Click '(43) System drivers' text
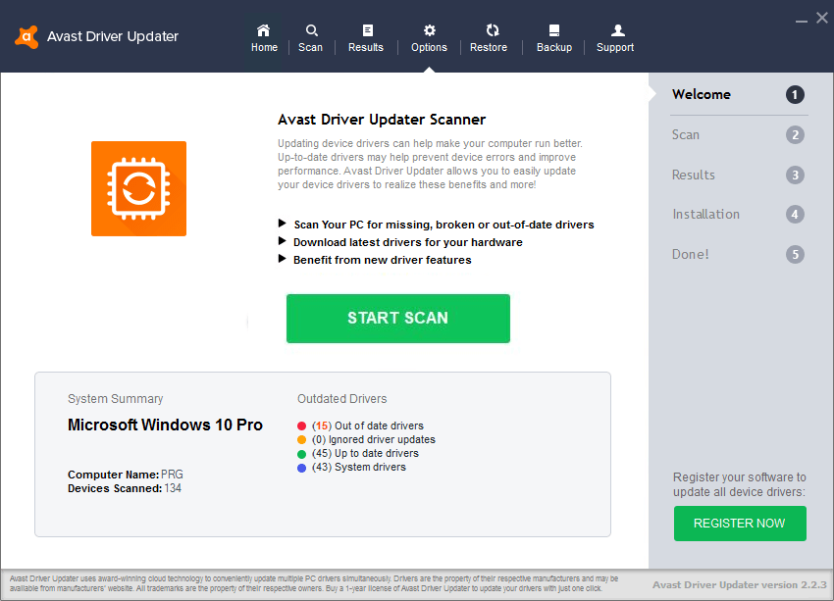This screenshot has height=601, width=834. click(359, 467)
